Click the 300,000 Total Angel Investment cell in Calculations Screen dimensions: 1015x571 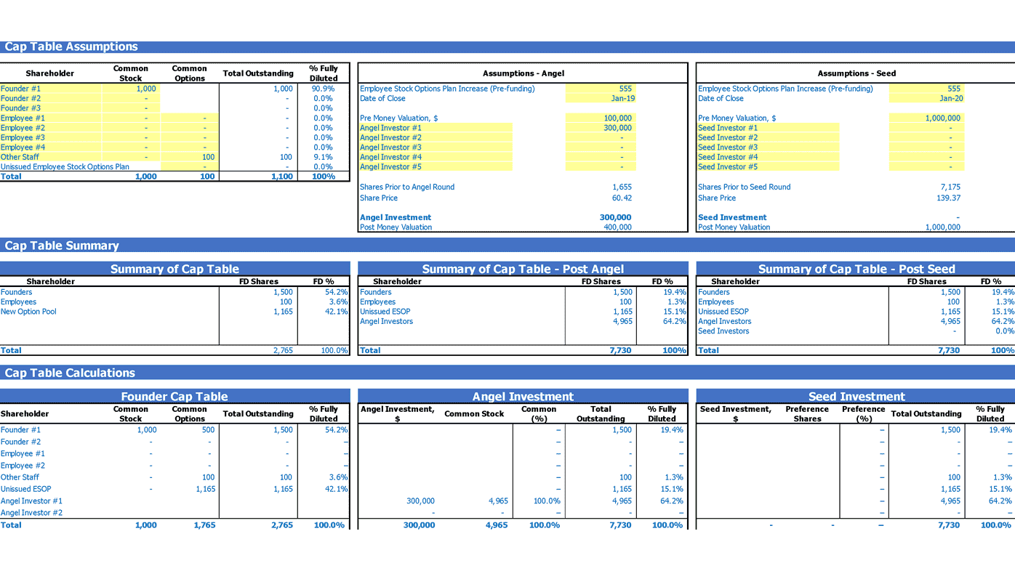[x=419, y=525]
